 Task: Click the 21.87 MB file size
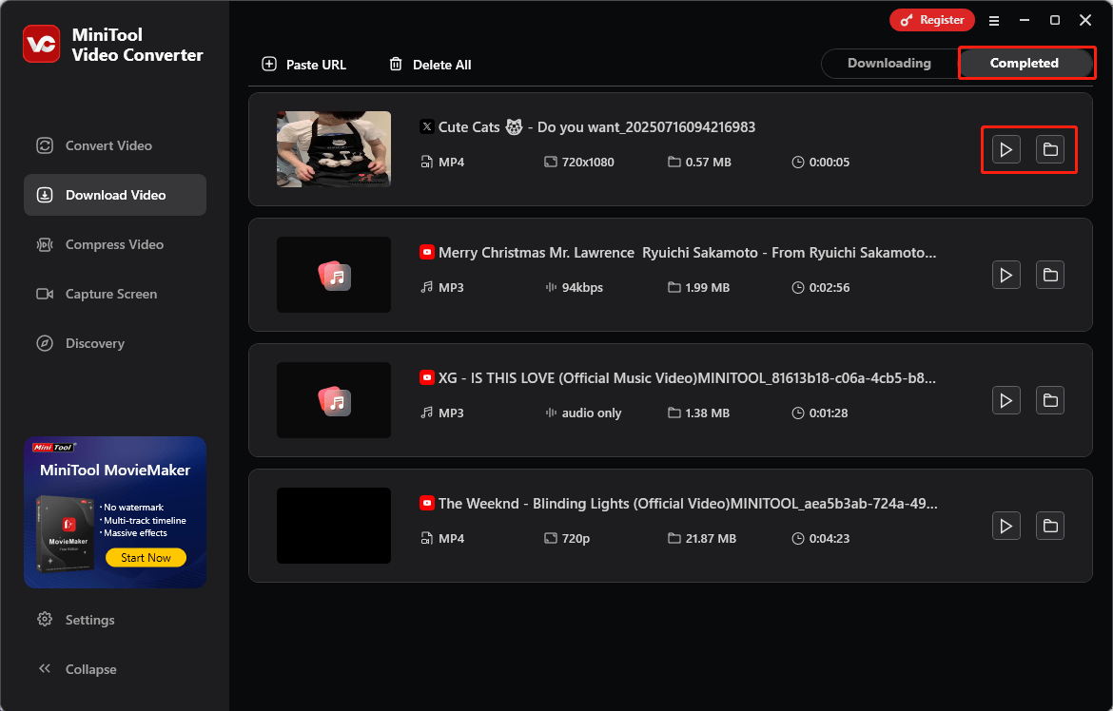tap(711, 539)
